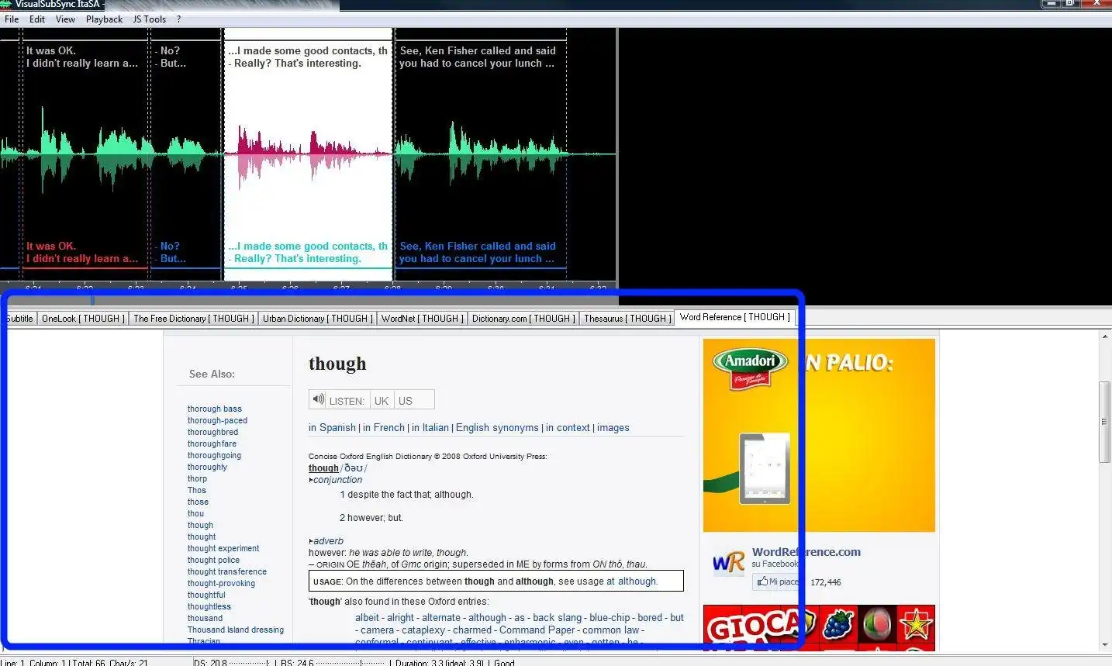The height and width of the screenshot is (666, 1112).
Task: Open the ? help menu
Action: tap(179, 19)
